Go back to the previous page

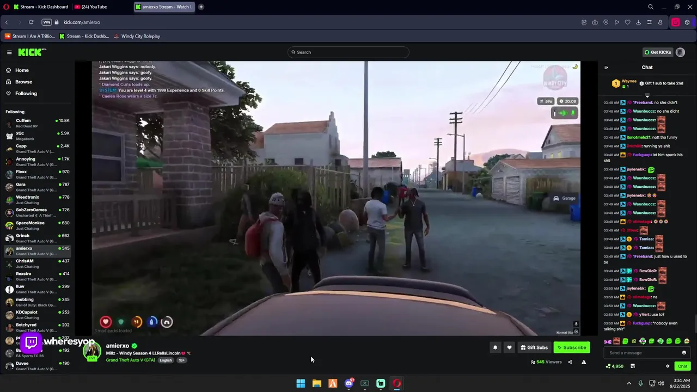tap(7, 22)
